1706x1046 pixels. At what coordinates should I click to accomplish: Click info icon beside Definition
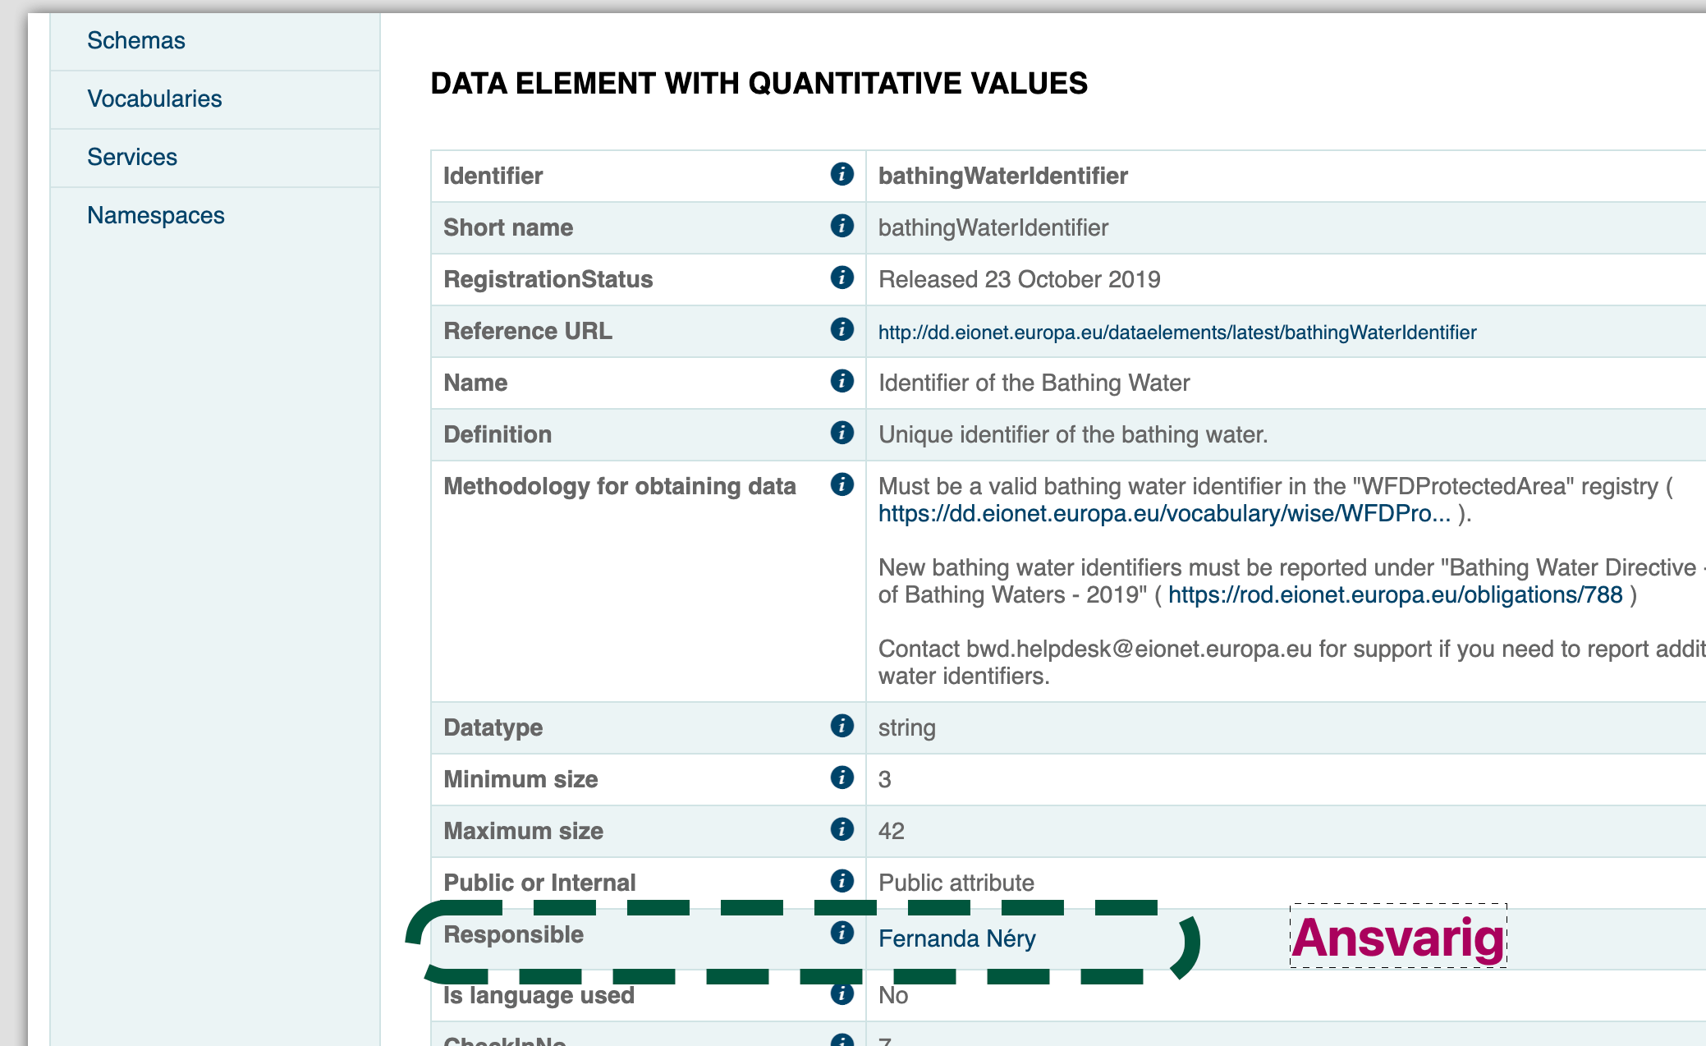click(x=842, y=433)
